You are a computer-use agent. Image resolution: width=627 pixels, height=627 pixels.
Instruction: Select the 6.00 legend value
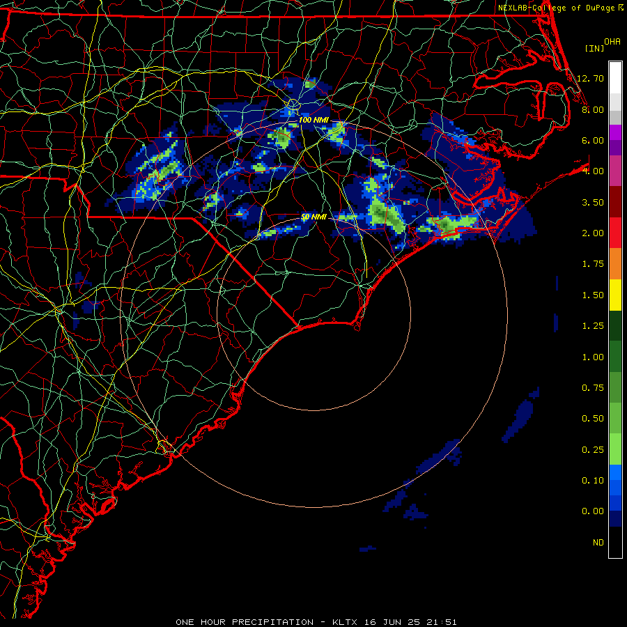593,140
